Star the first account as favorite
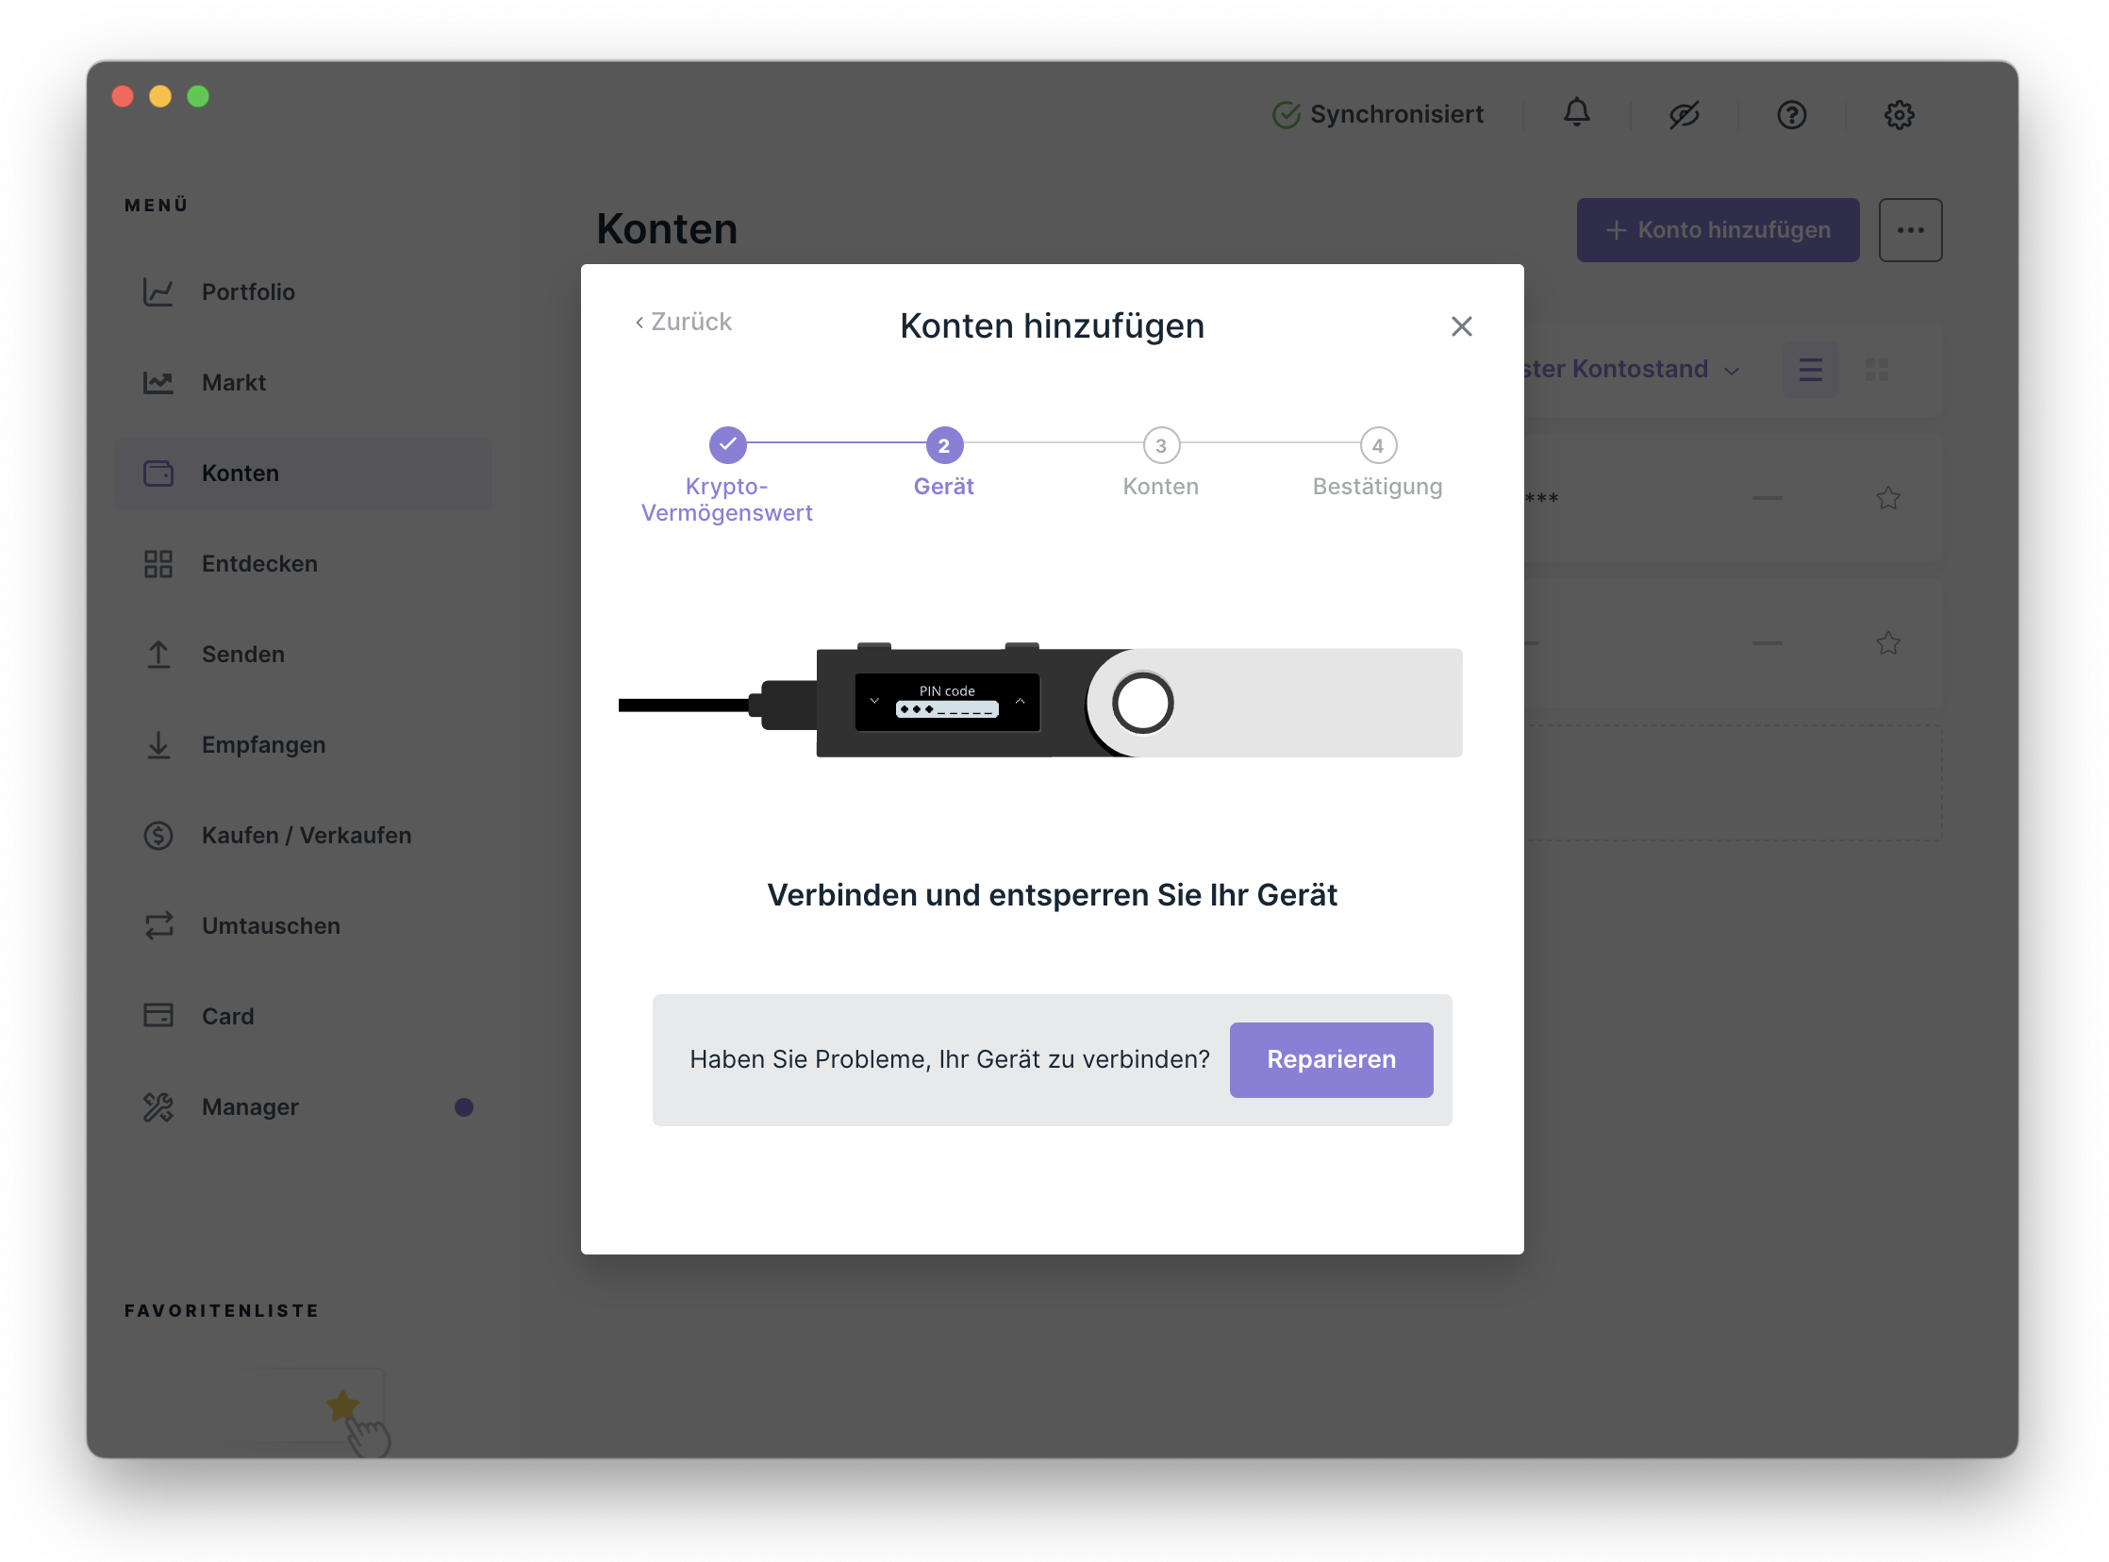 click(x=1887, y=498)
